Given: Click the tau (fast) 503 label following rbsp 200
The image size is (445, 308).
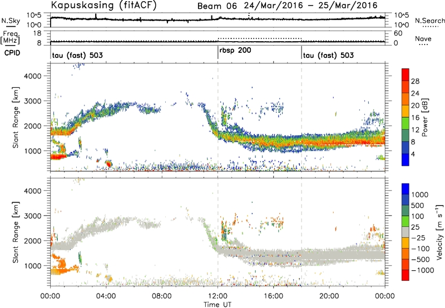Looking at the screenshot, I should click(x=328, y=55).
